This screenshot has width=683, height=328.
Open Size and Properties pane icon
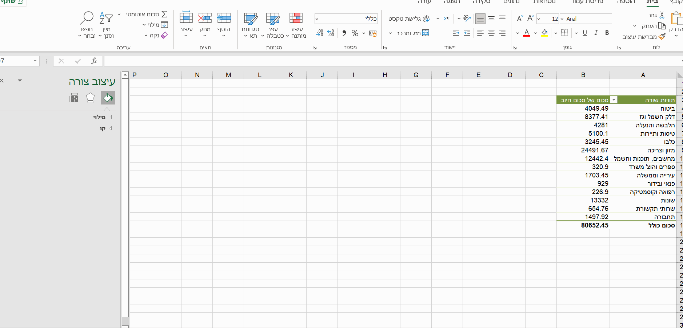pos(73,98)
